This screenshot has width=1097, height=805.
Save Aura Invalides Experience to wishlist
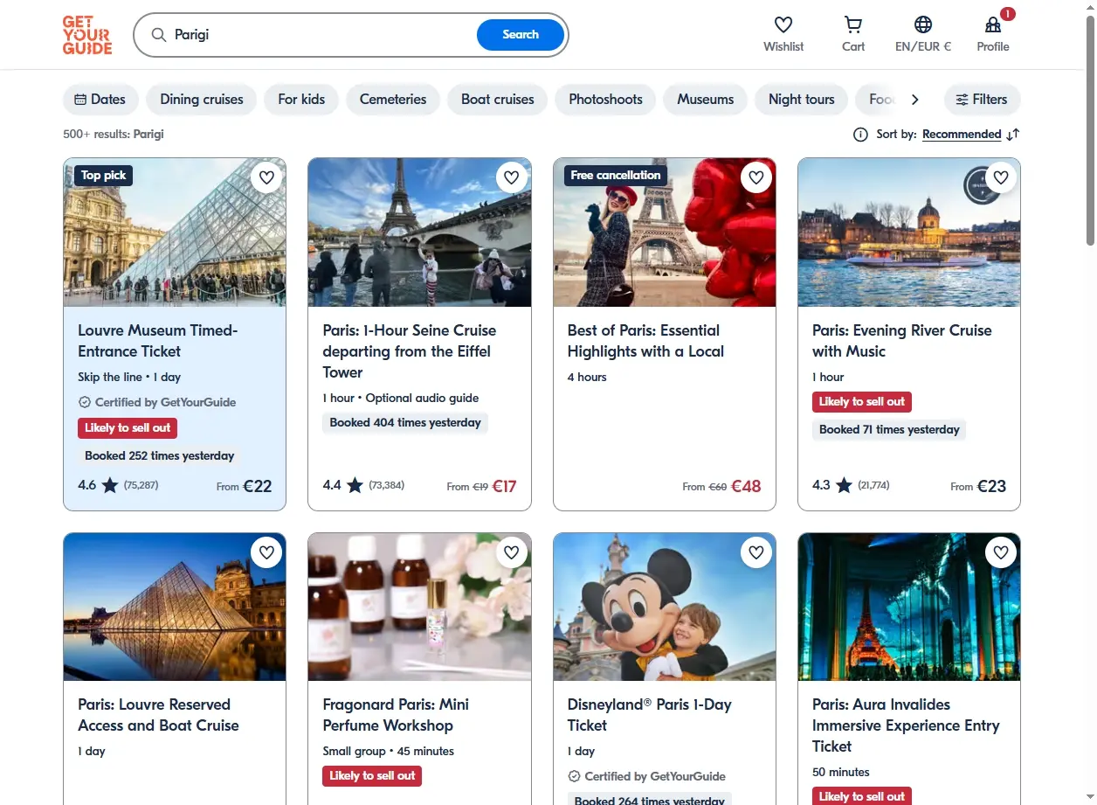click(x=1001, y=552)
